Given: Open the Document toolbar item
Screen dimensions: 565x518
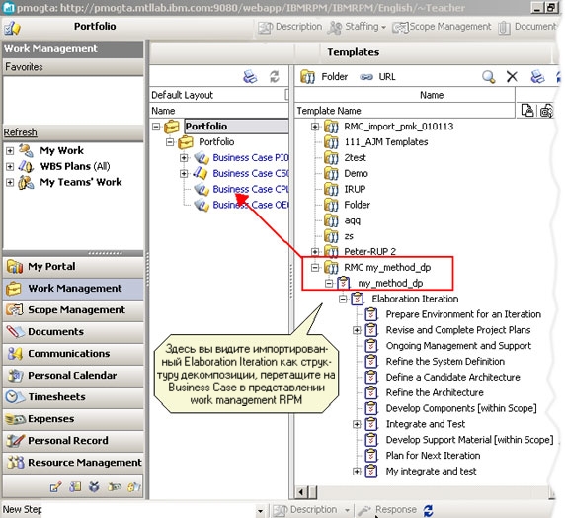Looking at the screenshot, I should coord(527,27).
